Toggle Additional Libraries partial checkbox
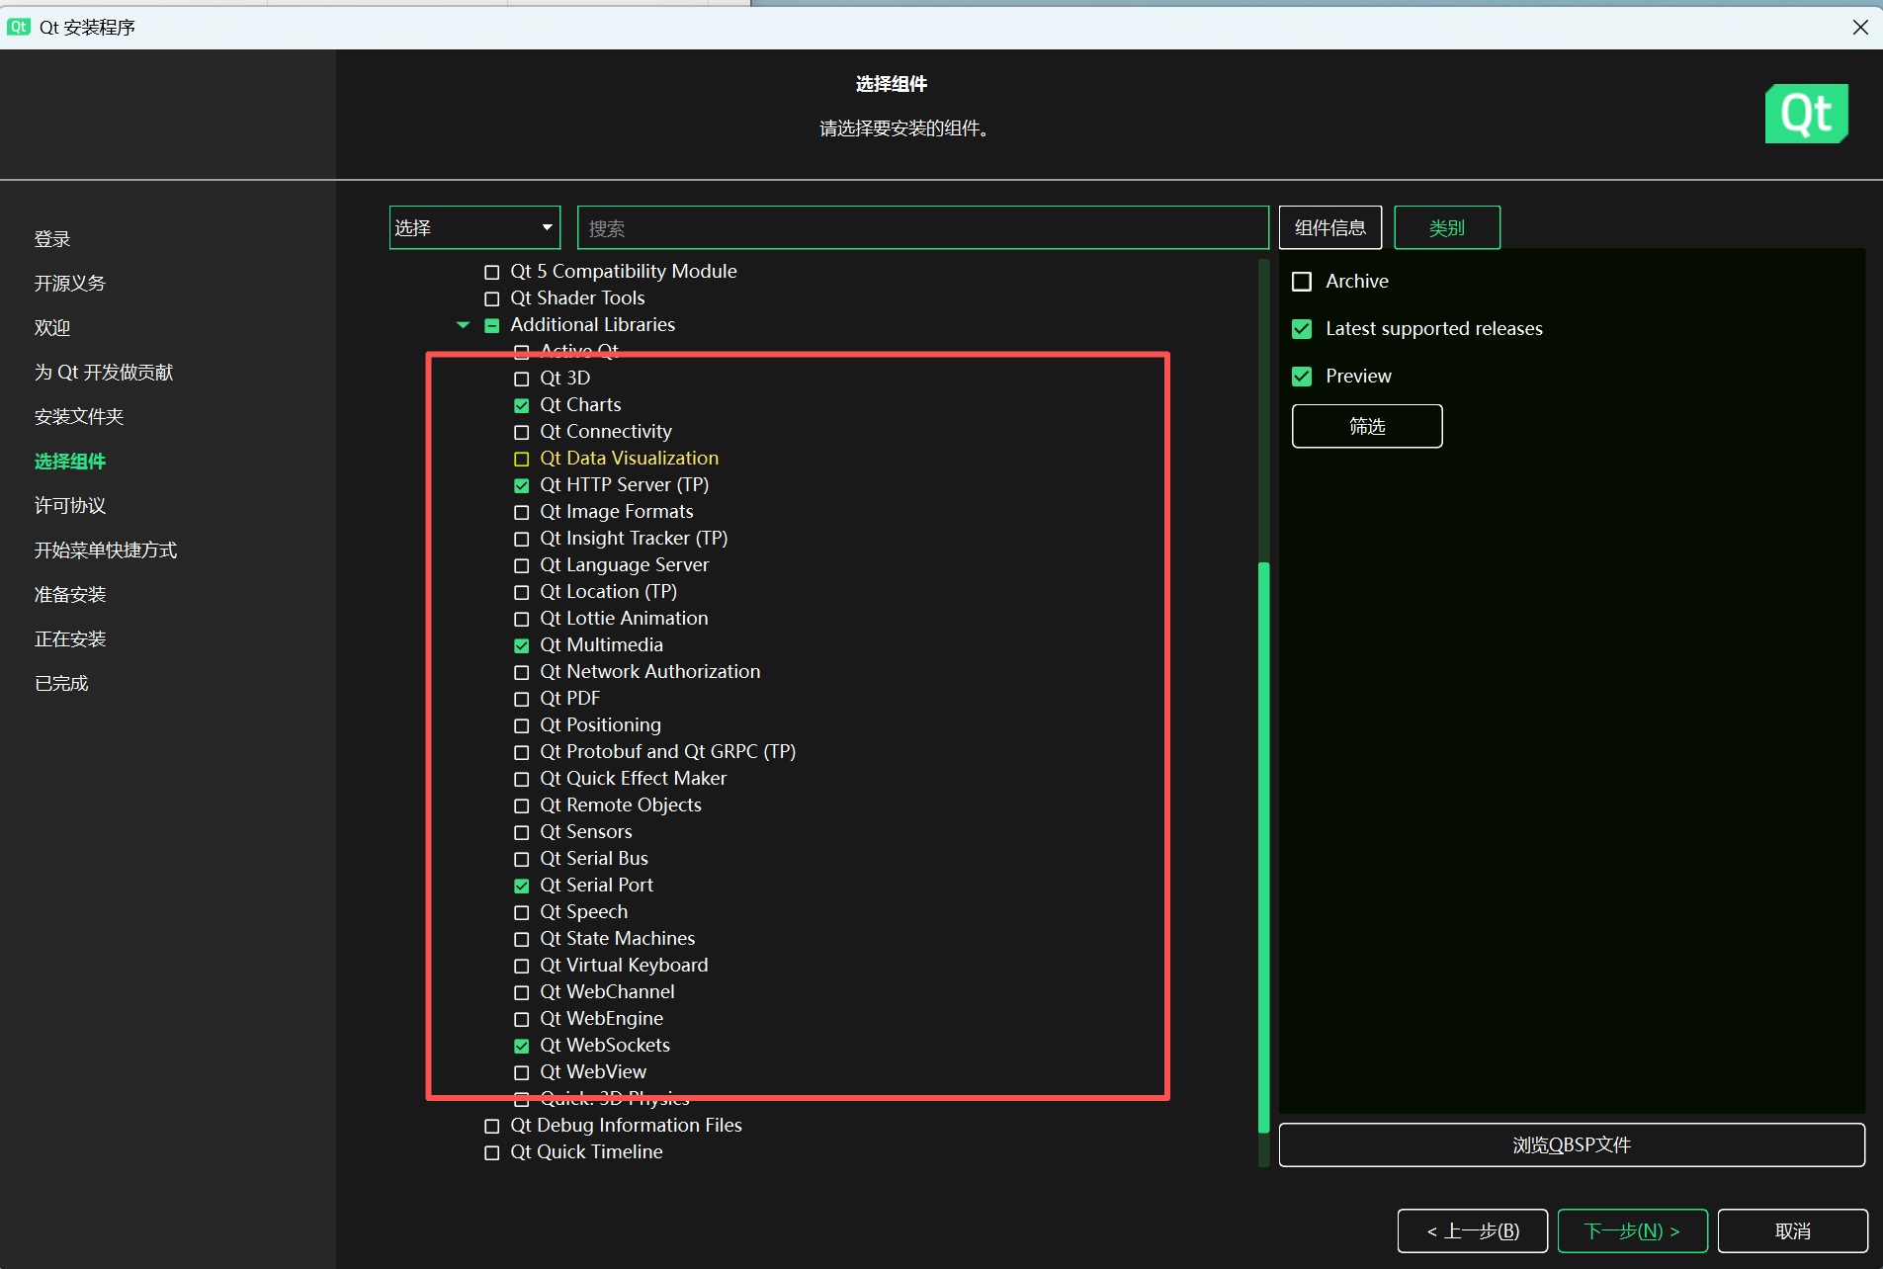The image size is (1883, 1269). (491, 325)
